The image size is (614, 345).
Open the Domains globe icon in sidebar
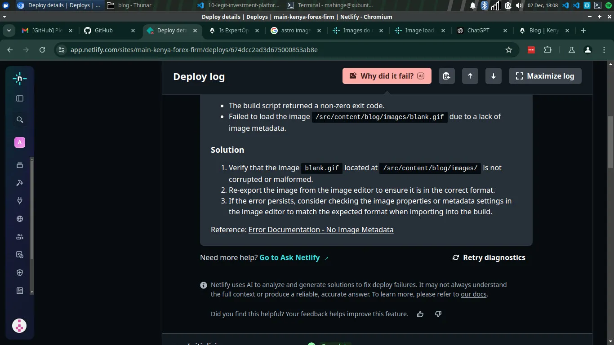19,219
